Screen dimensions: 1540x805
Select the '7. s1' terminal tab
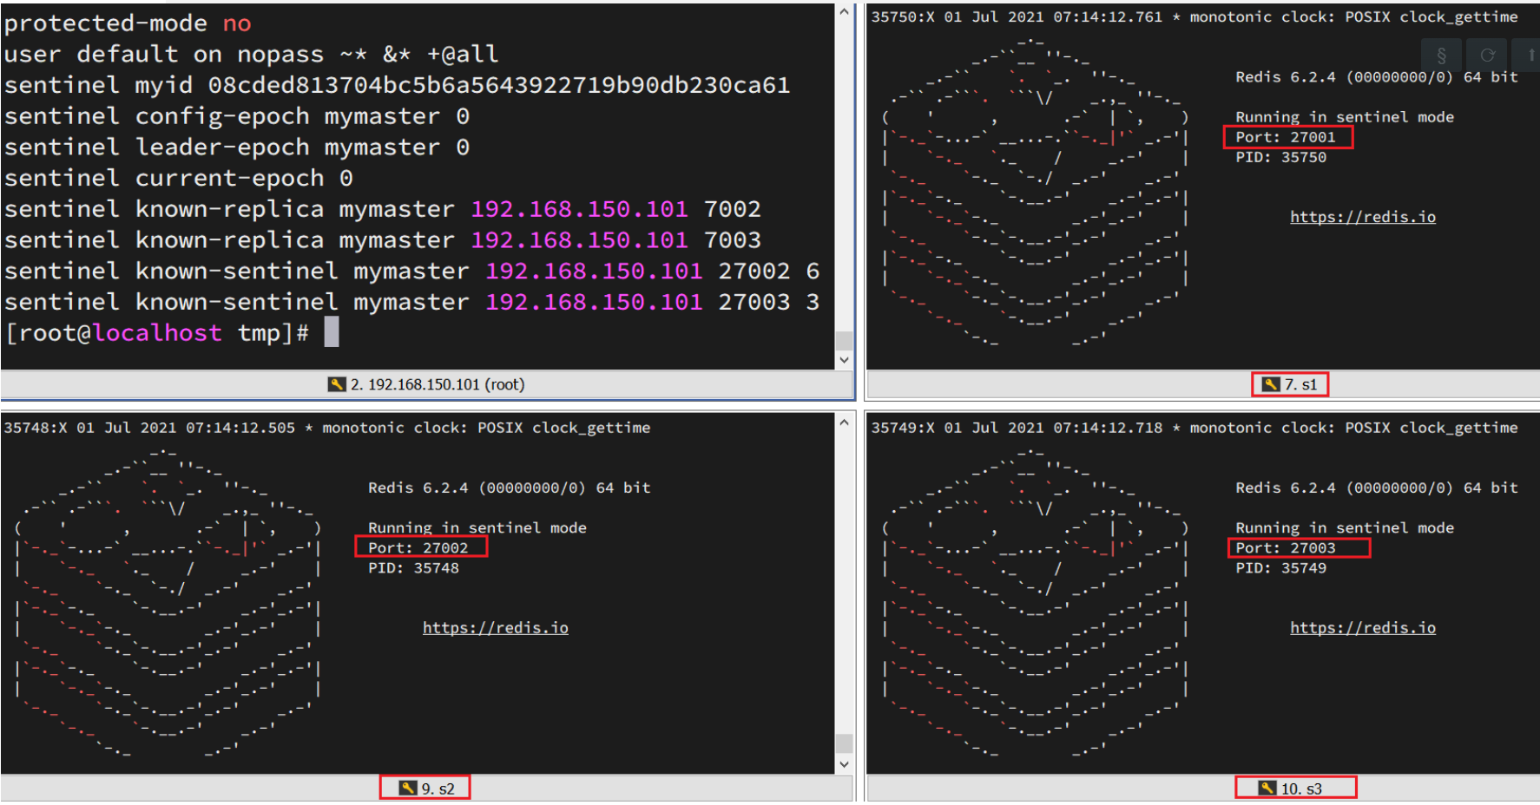1290,384
